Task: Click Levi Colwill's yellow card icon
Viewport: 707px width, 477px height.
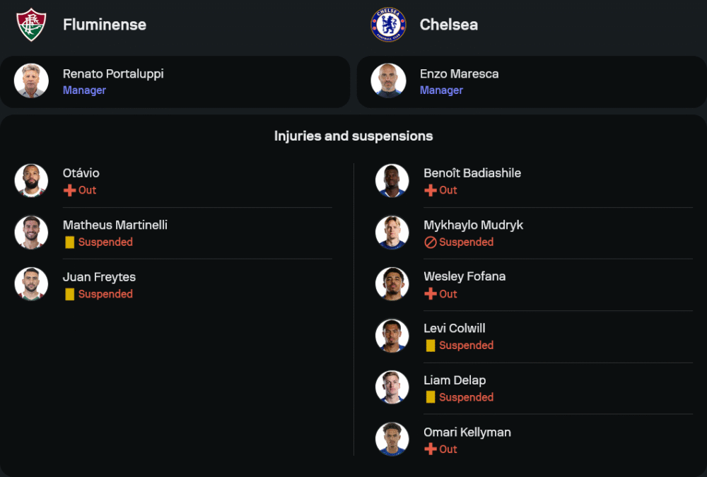Action: 430,346
